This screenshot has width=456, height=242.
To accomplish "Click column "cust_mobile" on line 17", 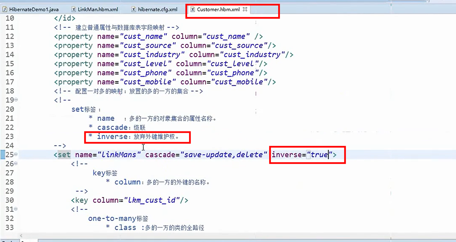I will pyautogui.click(x=239, y=82).
